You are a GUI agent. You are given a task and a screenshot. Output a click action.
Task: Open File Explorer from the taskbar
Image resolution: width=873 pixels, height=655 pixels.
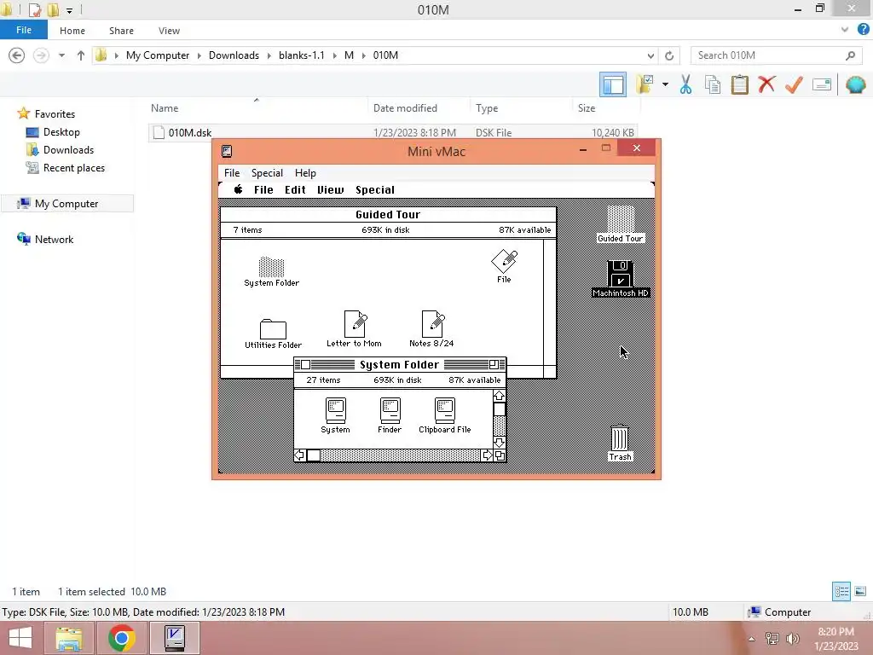tap(68, 638)
